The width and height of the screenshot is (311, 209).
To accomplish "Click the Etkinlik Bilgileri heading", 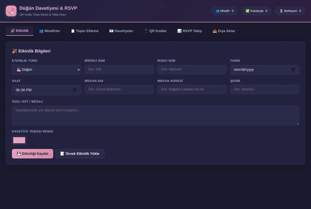I will [x=31, y=51].
